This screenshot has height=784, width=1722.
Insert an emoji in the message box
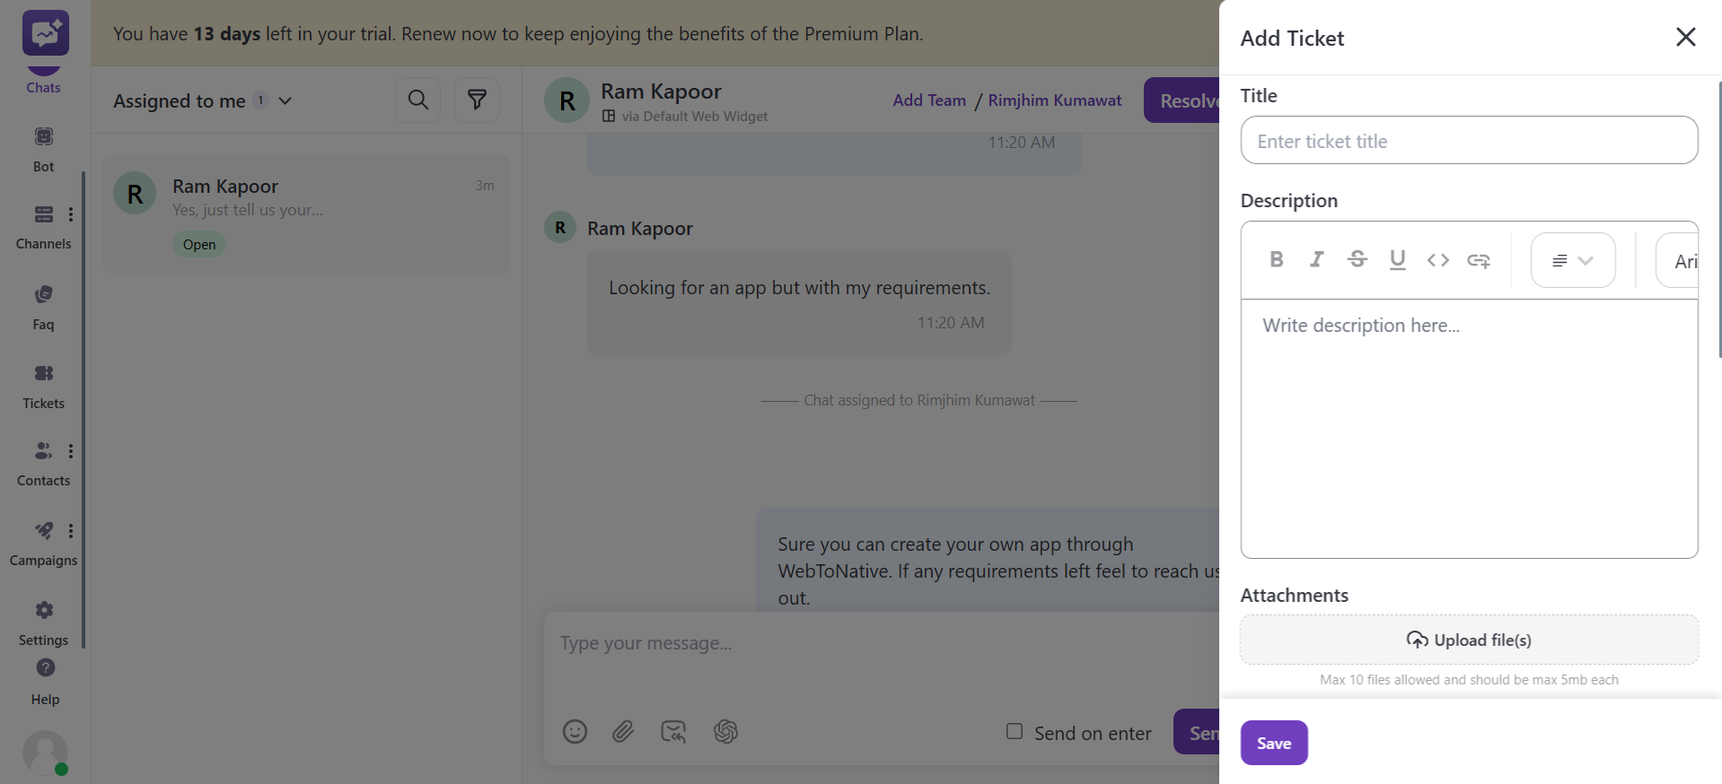click(575, 732)
